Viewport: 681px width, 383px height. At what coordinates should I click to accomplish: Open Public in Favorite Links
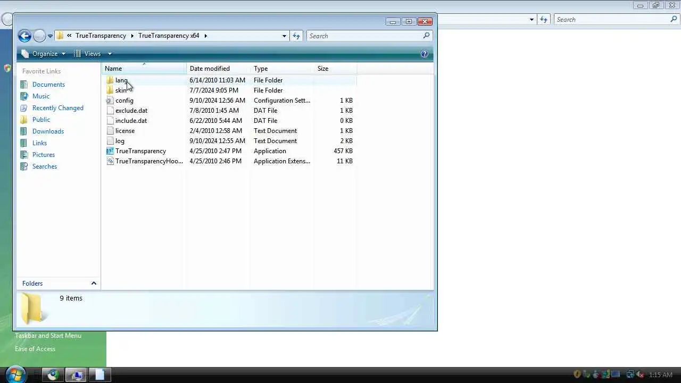pos(41,120)
